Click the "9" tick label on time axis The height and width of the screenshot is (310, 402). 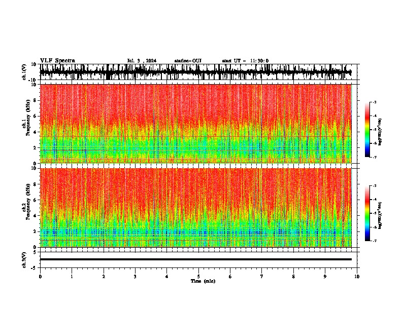point(325,277)
